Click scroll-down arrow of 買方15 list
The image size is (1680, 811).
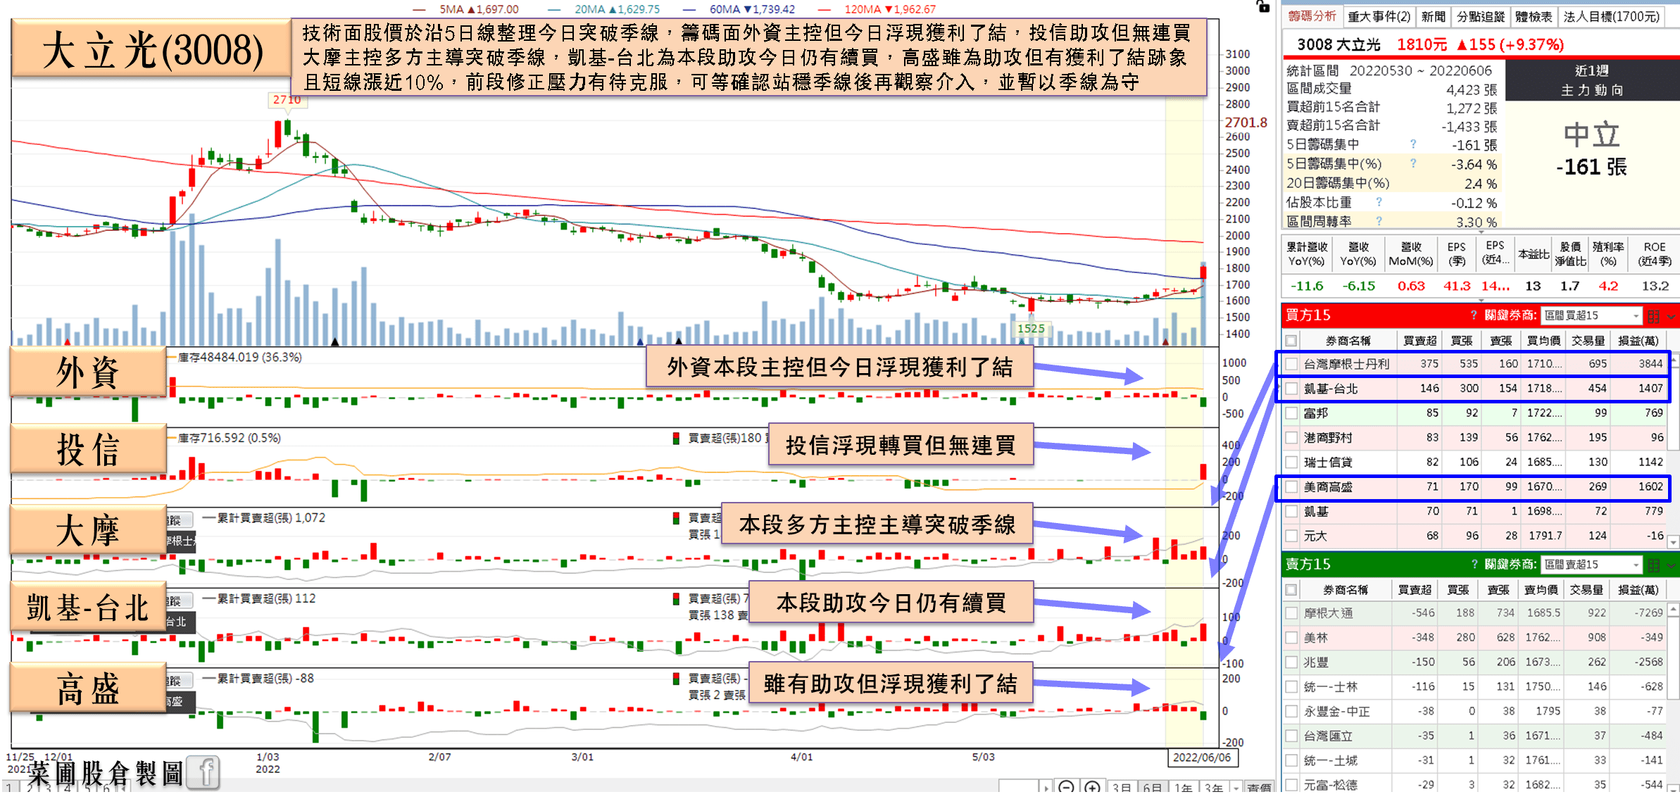point(1674,541)
